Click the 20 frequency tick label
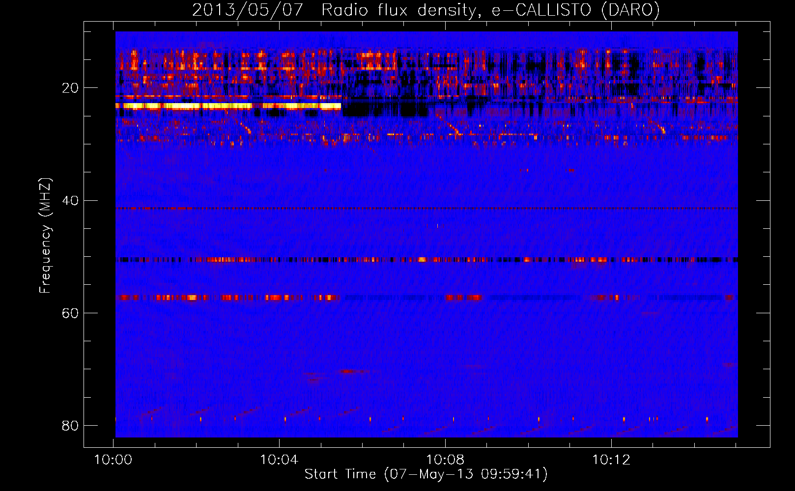 point(70,88)
